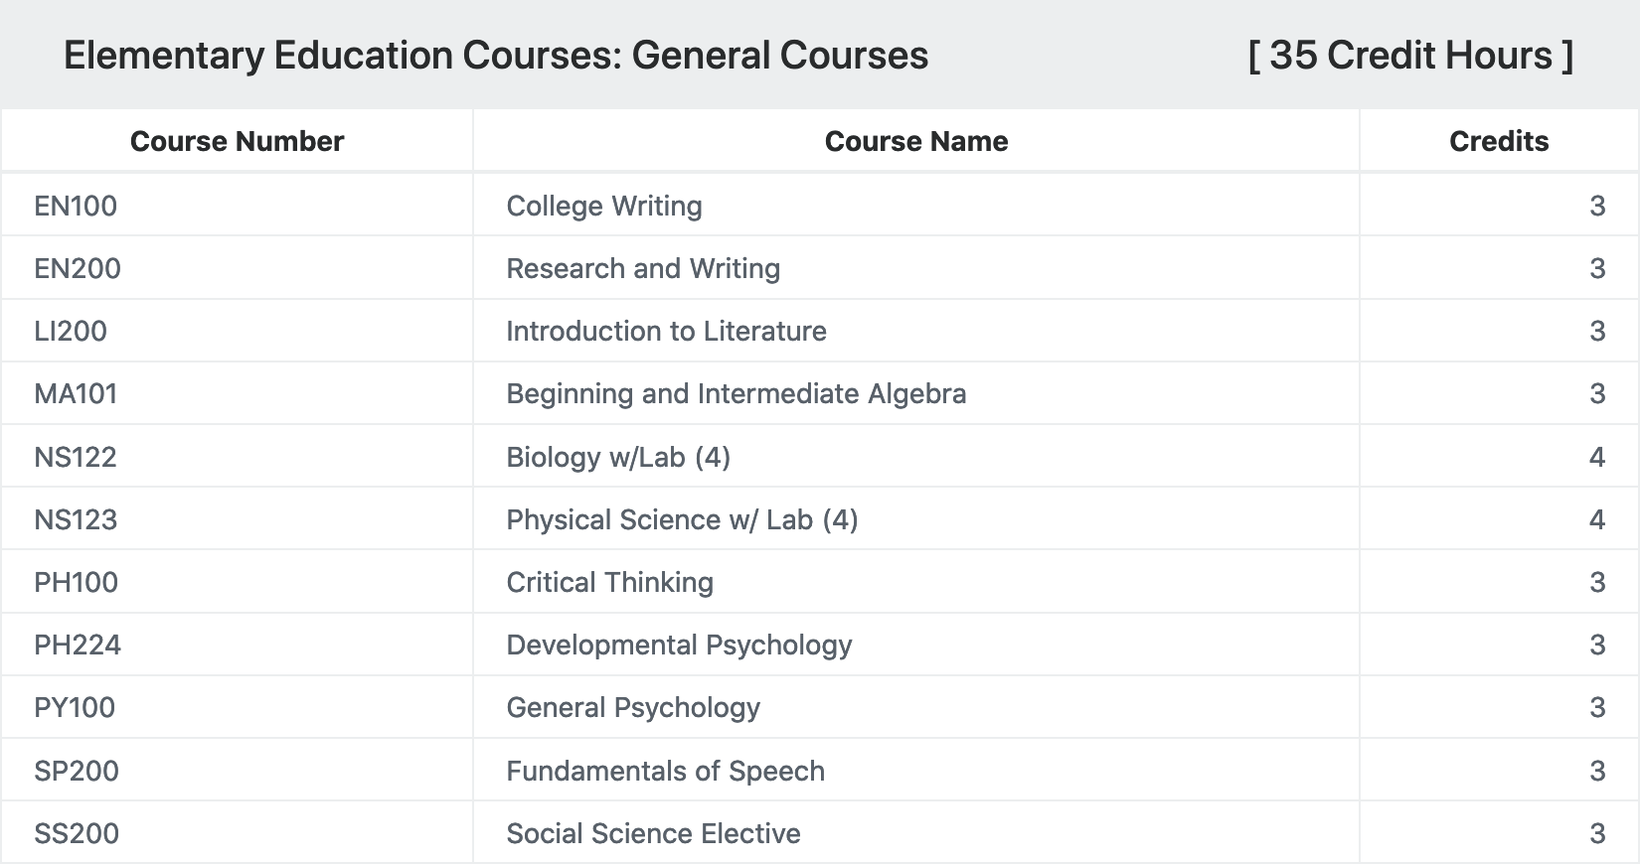The width and height of the screenshot is (1640, 864).
Task: Select General Psychology course name
Action: (633, 708)
